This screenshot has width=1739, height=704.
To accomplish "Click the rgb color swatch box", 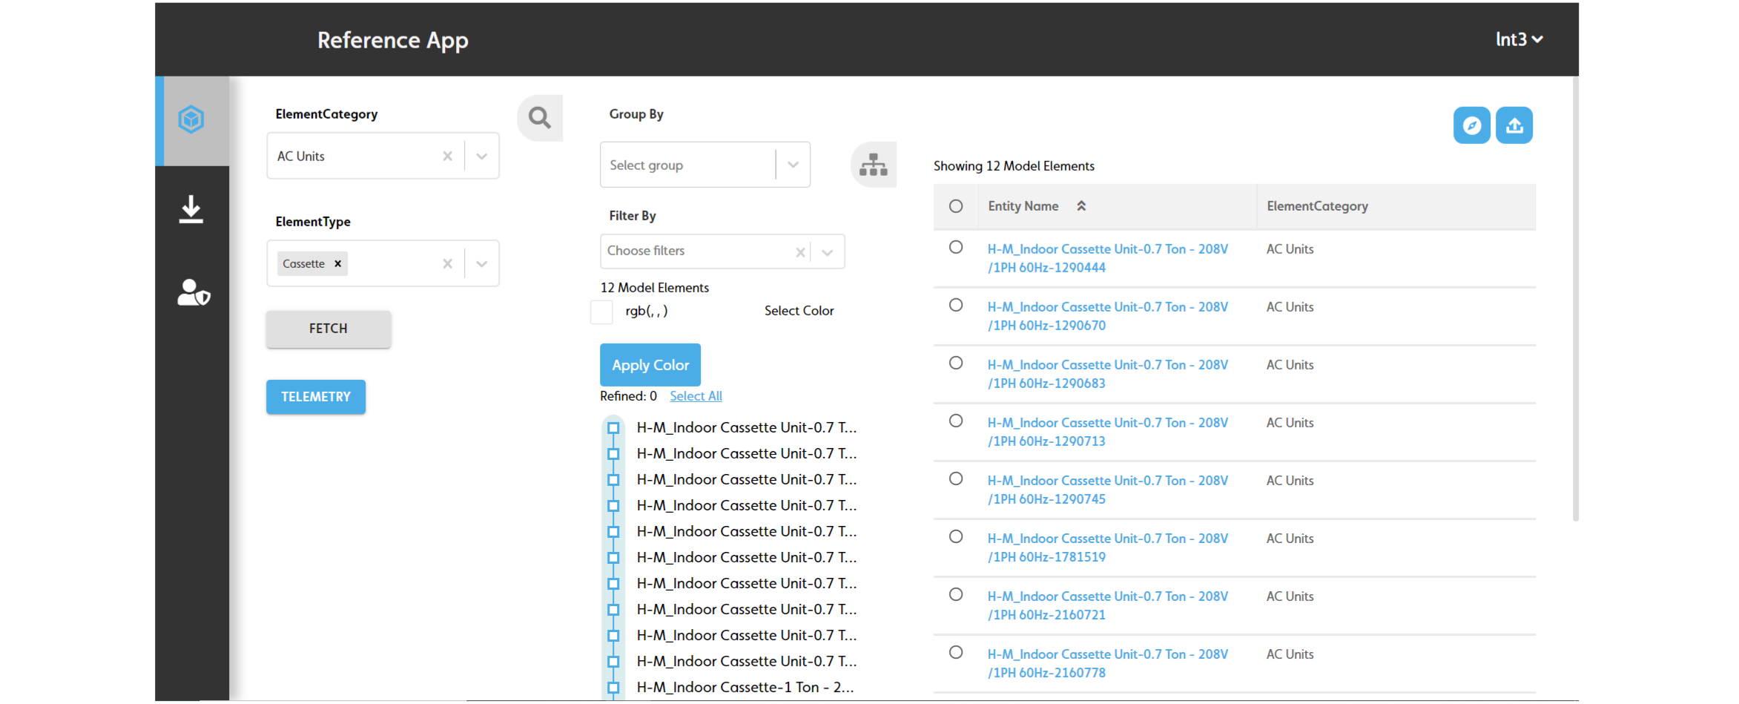I will (601, 312).
